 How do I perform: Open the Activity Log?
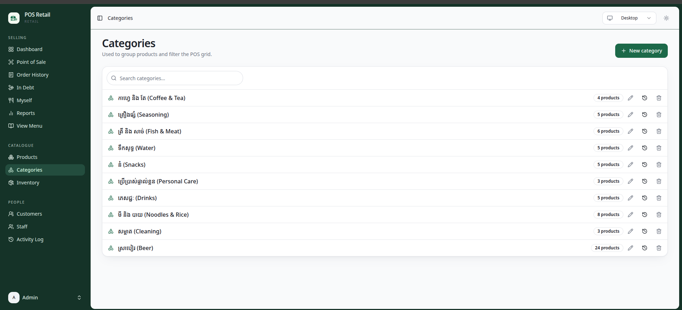[x=45, y=239]
